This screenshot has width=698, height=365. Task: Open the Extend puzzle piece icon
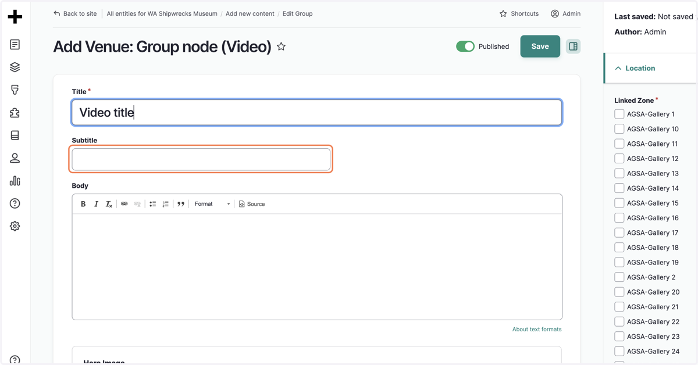coord(15,113)
